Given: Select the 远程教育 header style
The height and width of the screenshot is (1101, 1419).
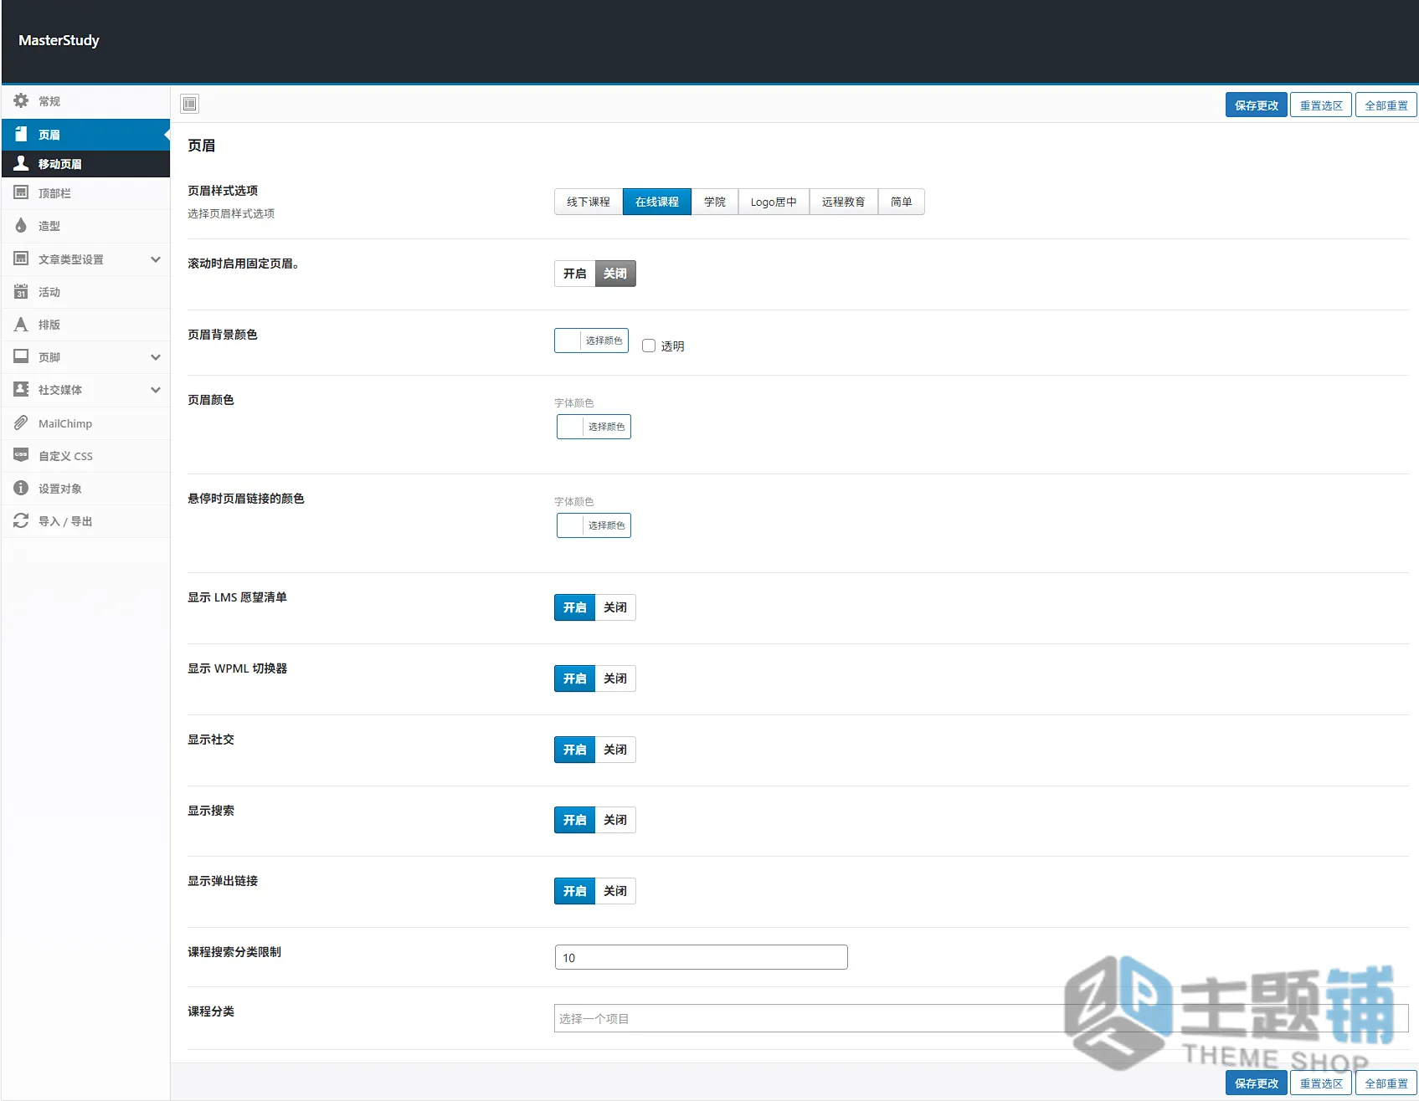Looking at the screenshot, I should [844, 202].
